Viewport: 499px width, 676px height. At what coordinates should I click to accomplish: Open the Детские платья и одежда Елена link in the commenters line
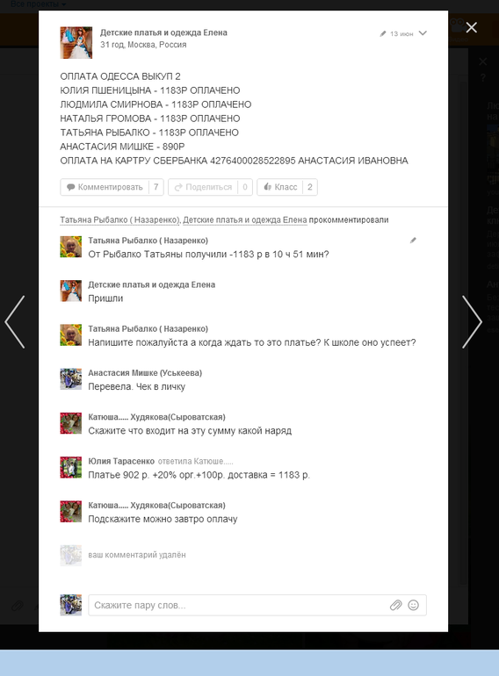point(244,219)
